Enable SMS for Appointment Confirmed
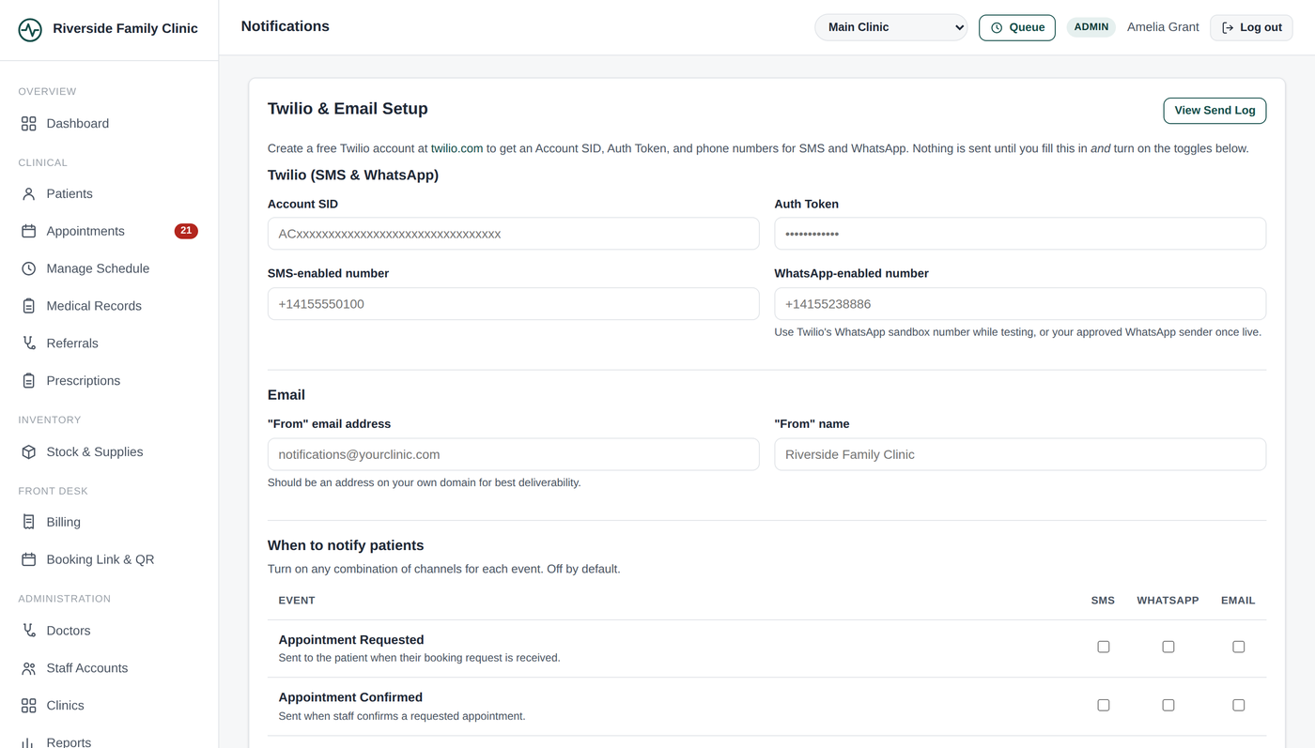Screen dimensions: 1315x748 [x=1104, y=705]
